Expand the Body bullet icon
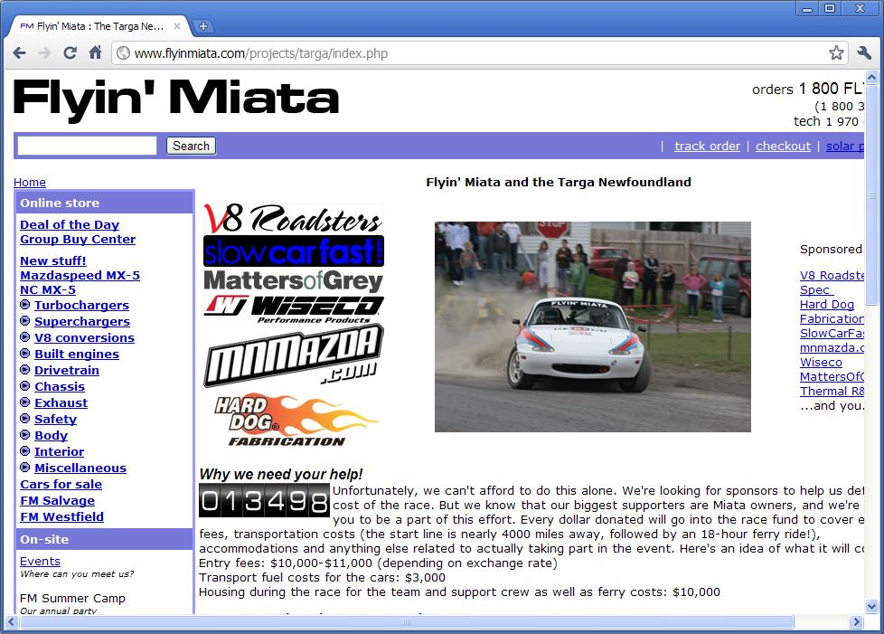Image resolution: width=884 pixels, height=634 pixels. (x=24, y=435)
